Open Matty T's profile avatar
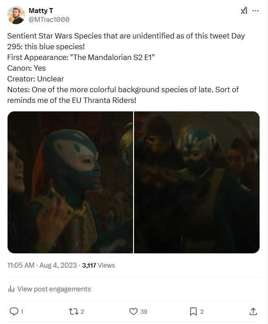Image resolution: width=268 pixels, height=324 pixels. 16,15
